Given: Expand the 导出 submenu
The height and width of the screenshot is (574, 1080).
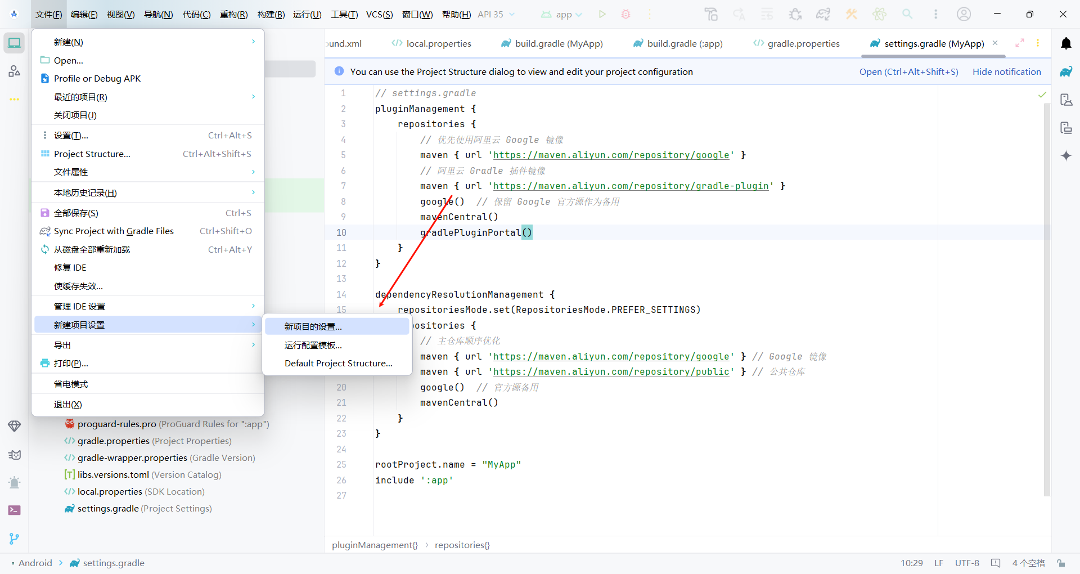Looking at the screenshot, I should pyautogui.click(x=147, y=345).
